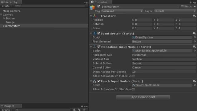Open Inspector panel options menu
197x111 pixels.
pyautogui.click(x=195, y=3)
